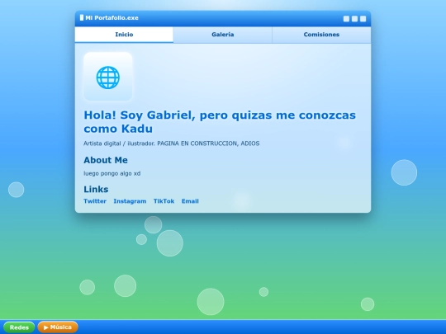The image size is (446, 334).
Task: Click first window control button in title bar
Action: point(346,19)
